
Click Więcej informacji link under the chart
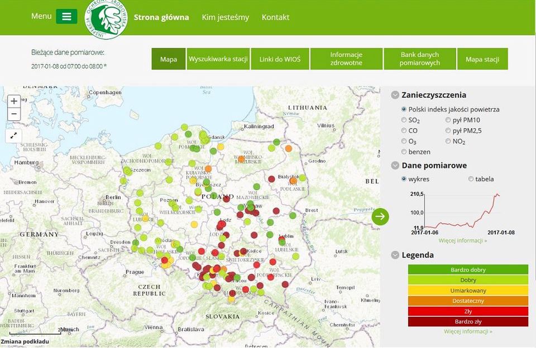462,241
